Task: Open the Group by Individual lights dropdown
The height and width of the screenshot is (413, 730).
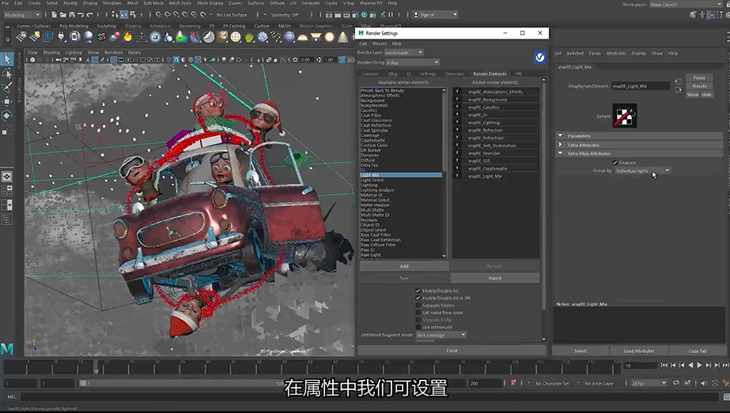Action: [642, 171]
